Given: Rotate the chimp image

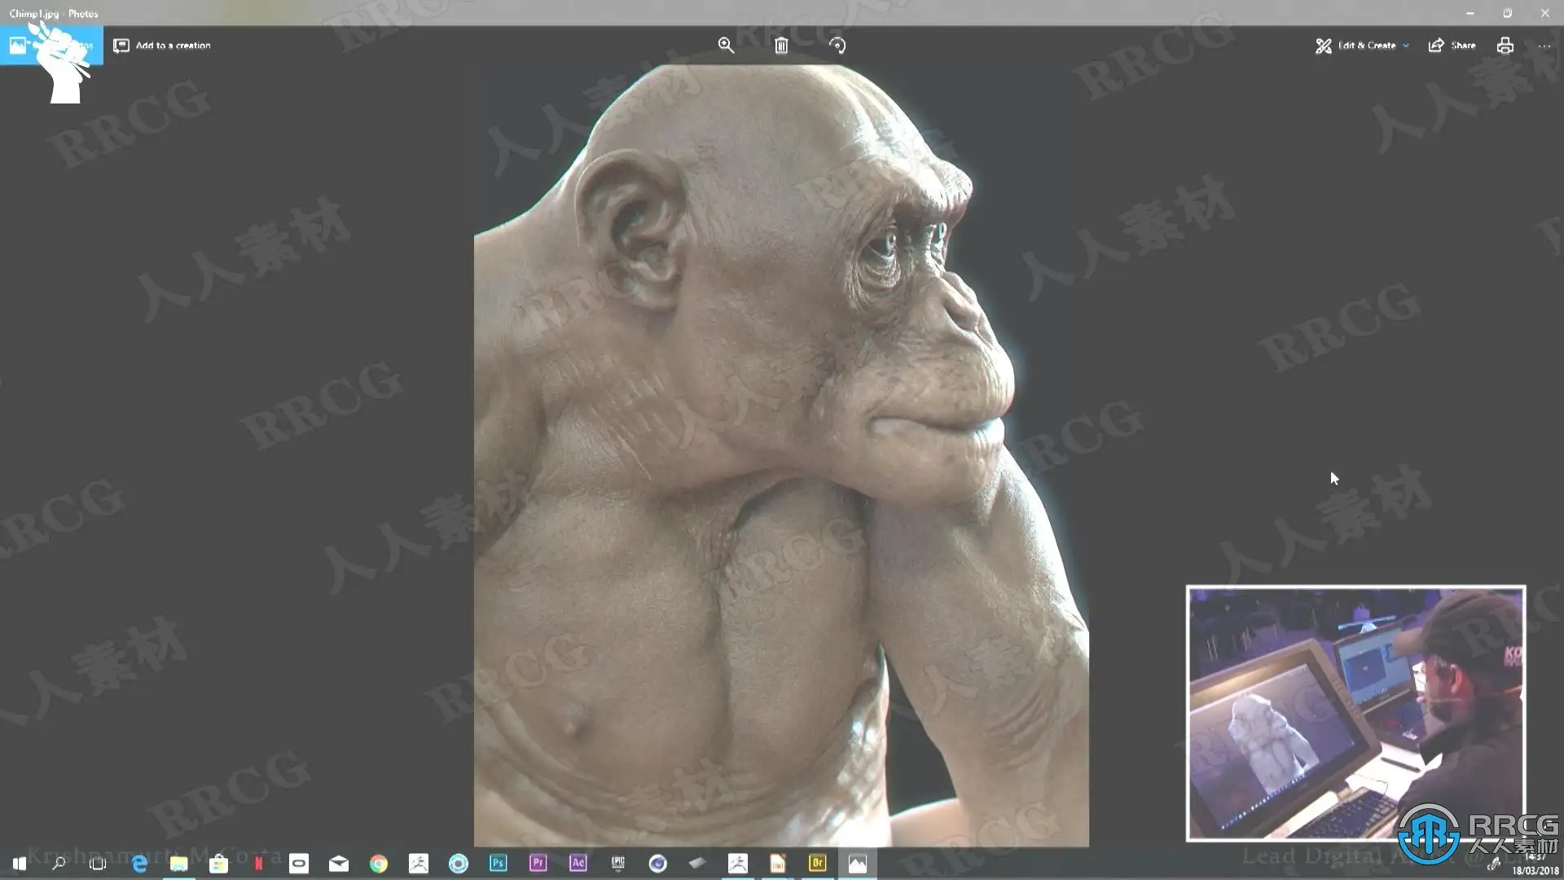Looking at the screenshot, I should [x=837, y=46].
